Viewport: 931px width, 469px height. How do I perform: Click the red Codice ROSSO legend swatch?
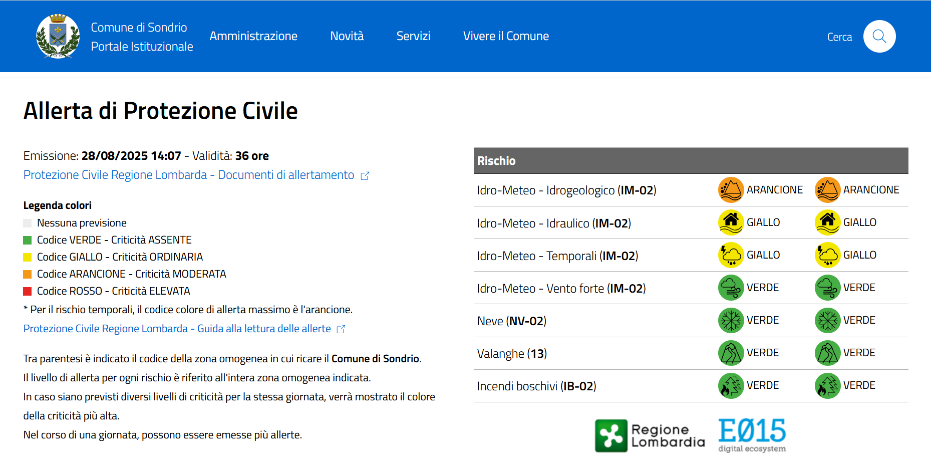click(28, 291)
